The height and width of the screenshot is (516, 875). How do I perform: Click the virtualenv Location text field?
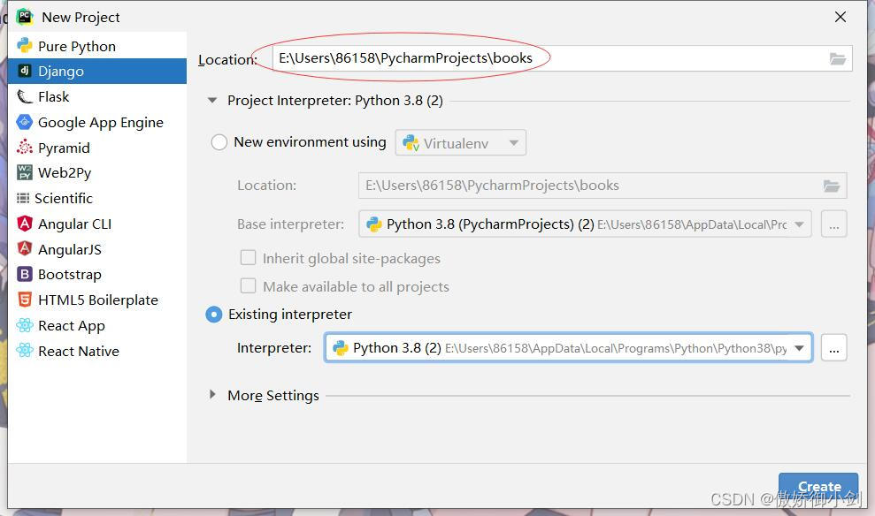[603, 186]
